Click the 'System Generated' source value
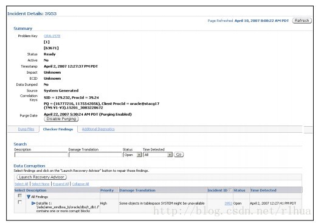The image size is (318, 223). tap(61, 91)
